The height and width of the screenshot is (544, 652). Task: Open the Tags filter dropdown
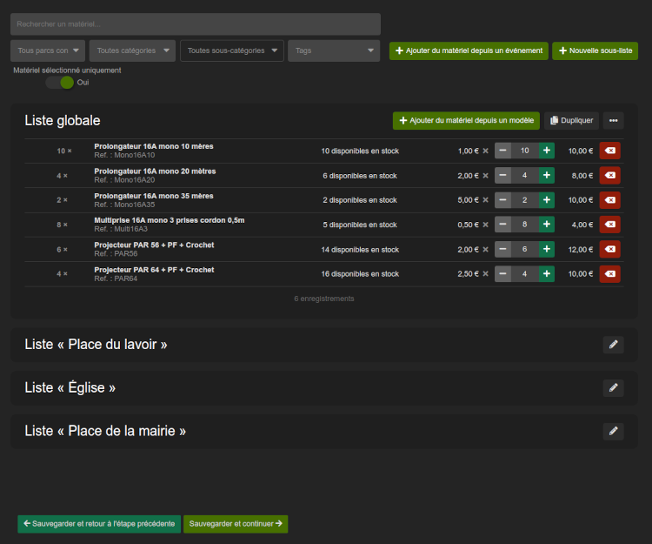point(334,50)
